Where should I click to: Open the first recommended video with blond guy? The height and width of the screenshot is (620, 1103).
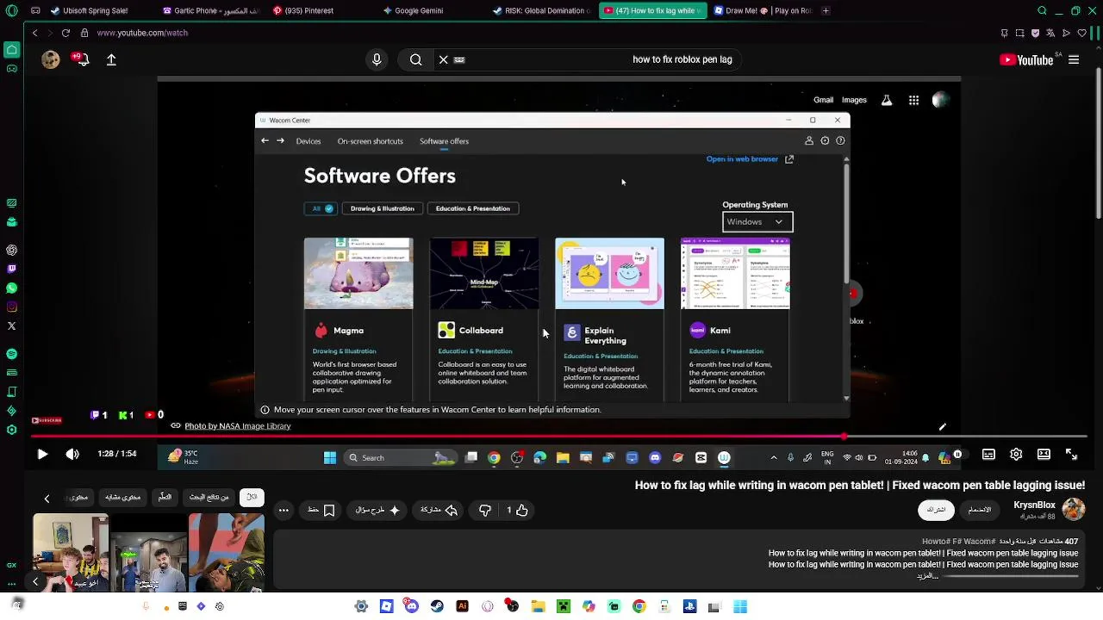pos(71,552)
